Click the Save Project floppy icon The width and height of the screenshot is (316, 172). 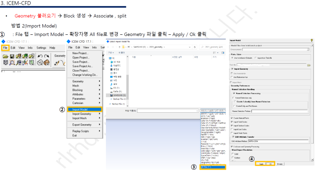point(12,56)
